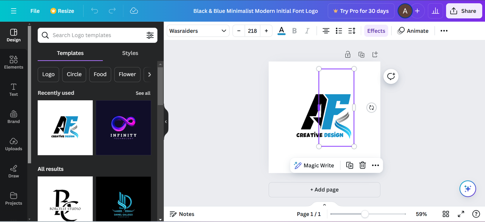Screen dimensions: 485x222
Task: Delete the selected element with trash icon
Action: click(363, 166)
